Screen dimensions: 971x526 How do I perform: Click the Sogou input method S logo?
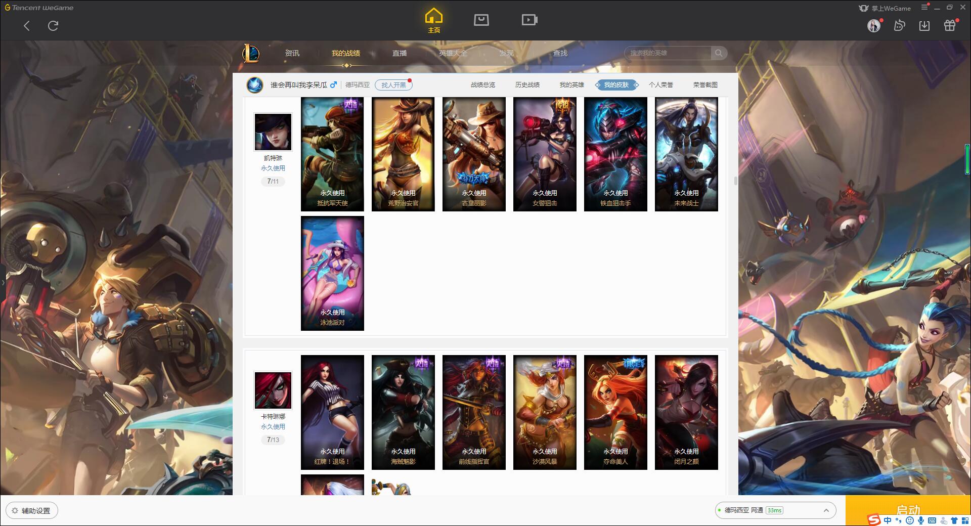click(x=874, y=520)
